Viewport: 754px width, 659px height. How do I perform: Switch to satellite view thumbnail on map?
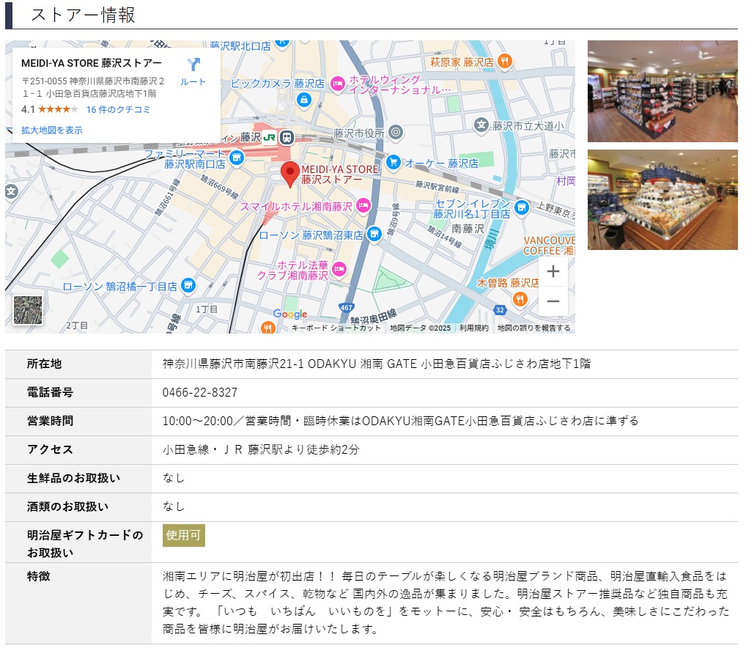(28, 310)
